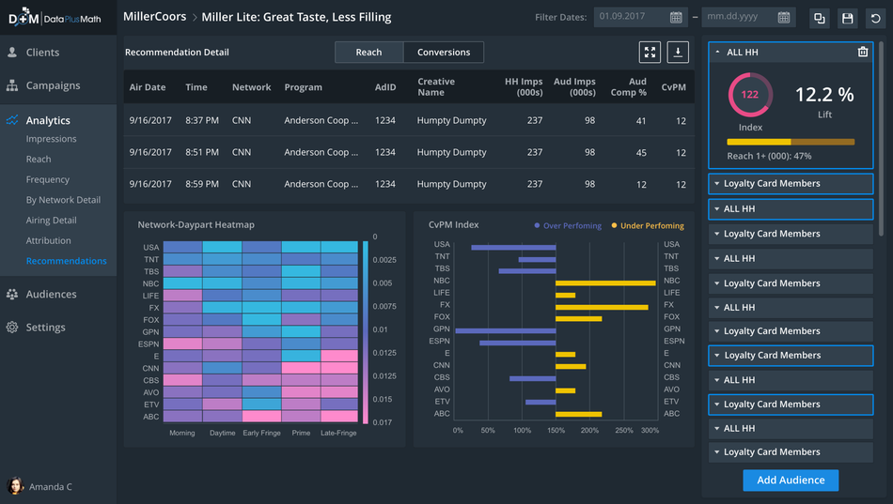Click the reset/undo arrow icon

(876, 18)
